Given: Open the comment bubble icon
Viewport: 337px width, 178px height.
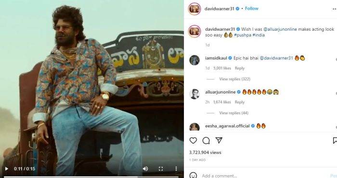Looking at the screenshot, I should pos(206,141).
